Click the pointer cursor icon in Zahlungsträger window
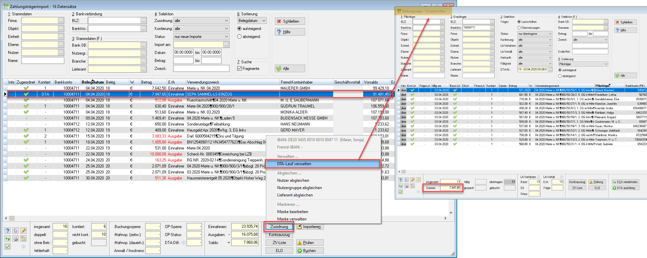The width and height of the screenshot is (647, 258). pos(406,180)
